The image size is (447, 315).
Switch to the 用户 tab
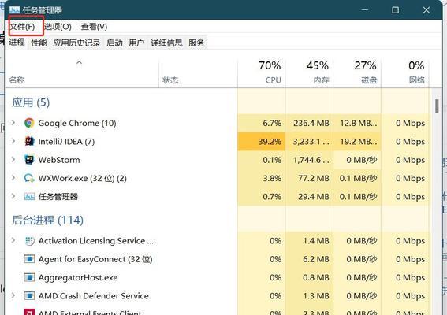(x=136, y=43)
